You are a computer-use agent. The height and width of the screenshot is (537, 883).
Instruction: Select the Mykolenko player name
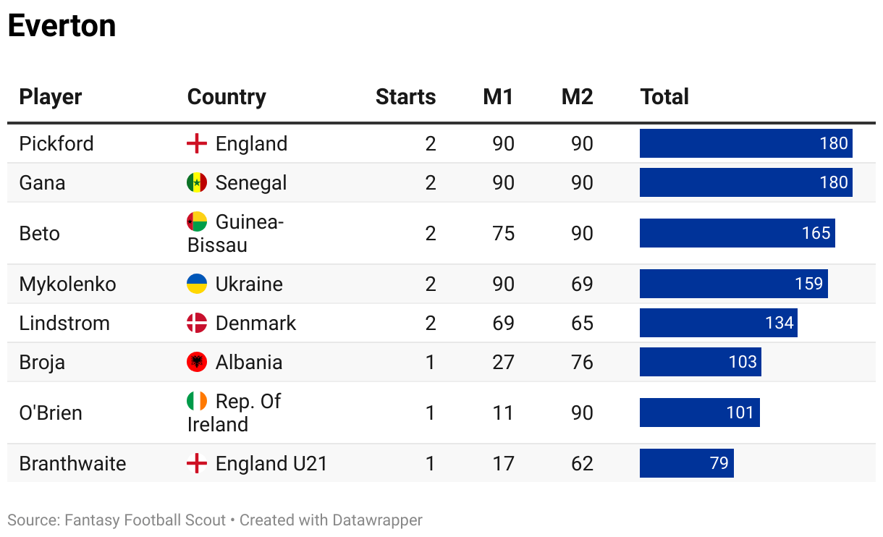67,284
